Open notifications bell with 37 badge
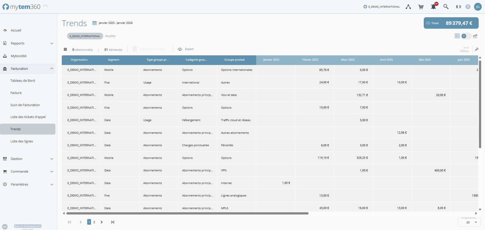This screenshot has height=230, width=485. (x=433, y=7)
